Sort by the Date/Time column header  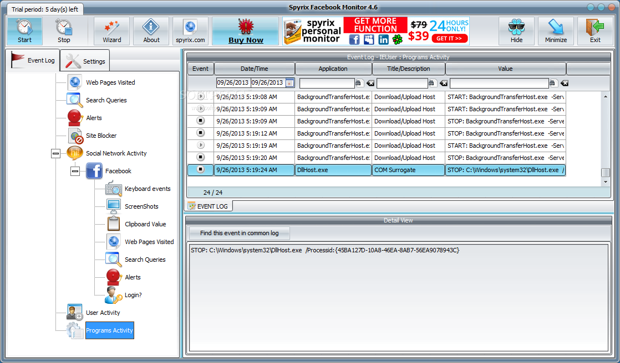(x=254, y=69)
